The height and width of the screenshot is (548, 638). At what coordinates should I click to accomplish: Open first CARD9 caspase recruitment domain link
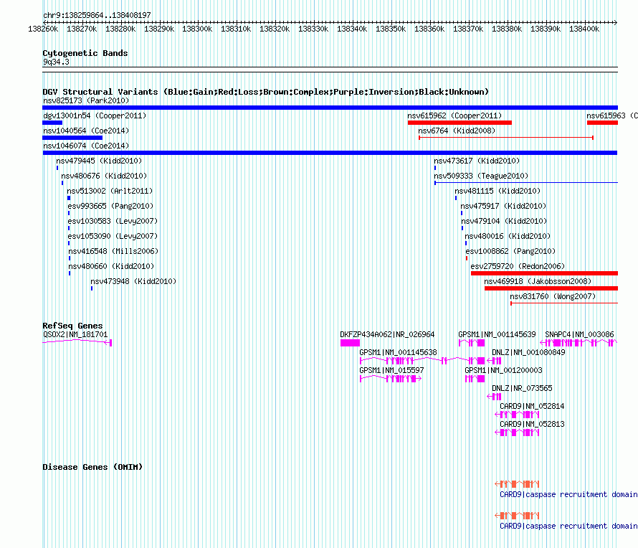pyautogui.click(x=568, y=495)
